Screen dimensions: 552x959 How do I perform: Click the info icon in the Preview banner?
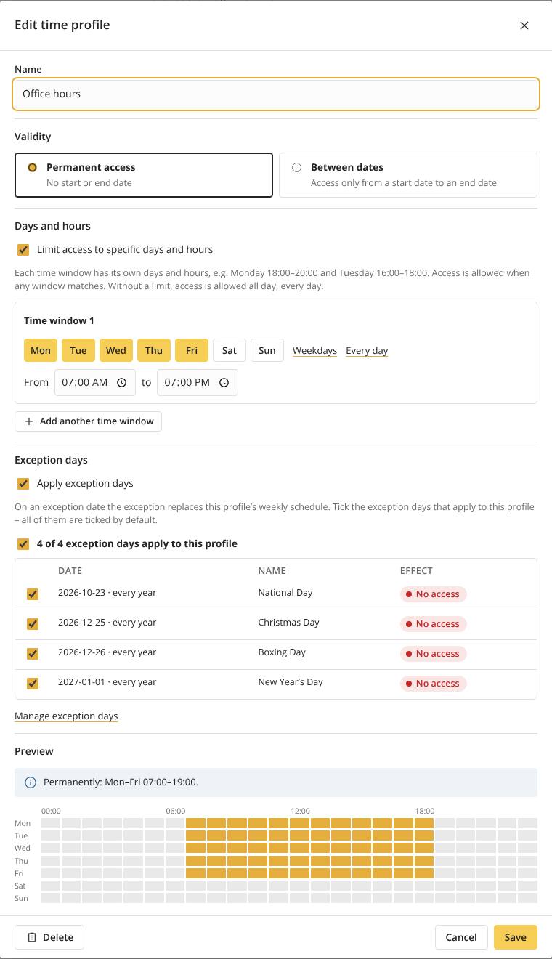coord(31,782)
